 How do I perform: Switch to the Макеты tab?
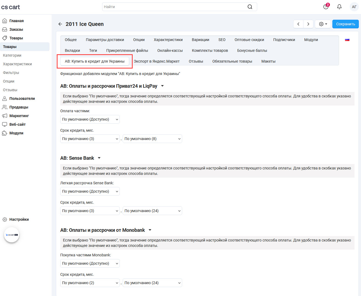[x=269, y=61]
